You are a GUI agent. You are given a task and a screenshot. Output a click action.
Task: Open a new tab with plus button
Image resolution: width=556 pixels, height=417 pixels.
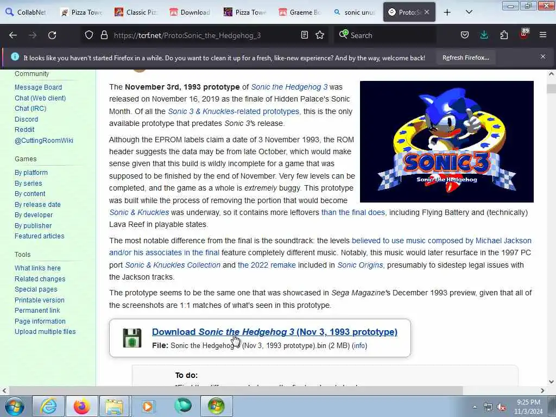tap(447, 12)
